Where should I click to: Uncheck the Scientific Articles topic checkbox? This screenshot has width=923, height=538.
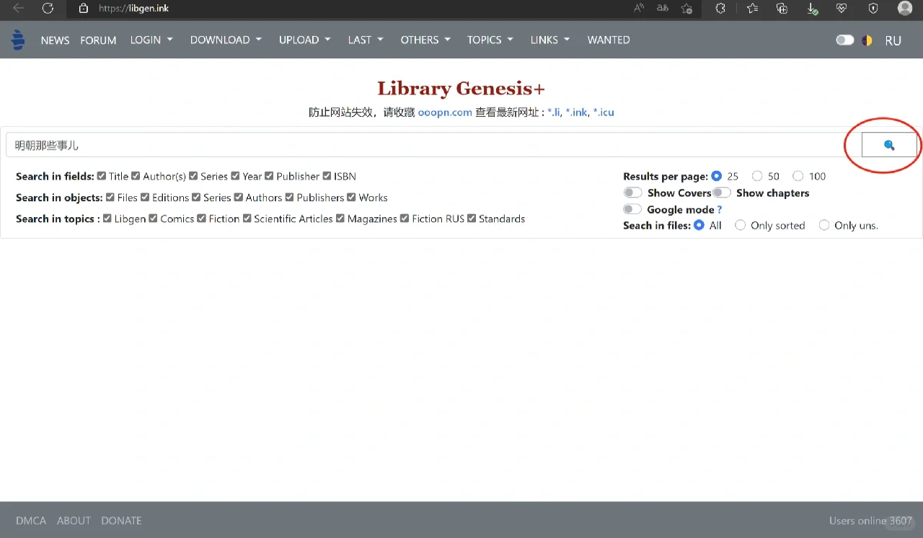click(247, 218)
